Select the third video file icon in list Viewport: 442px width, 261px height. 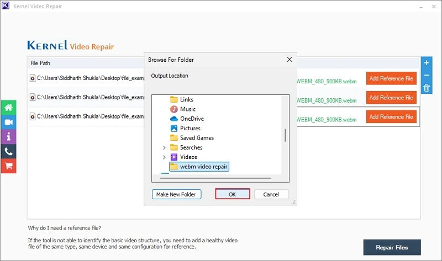tap(33, 116)
